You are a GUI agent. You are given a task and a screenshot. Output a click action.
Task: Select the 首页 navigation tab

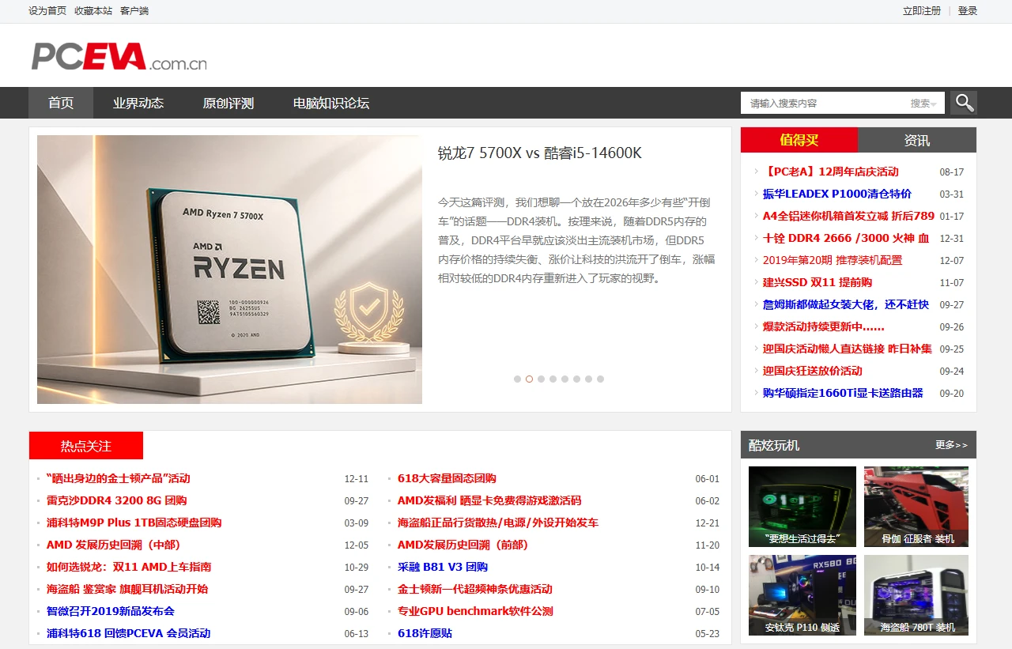pos(61,103)
